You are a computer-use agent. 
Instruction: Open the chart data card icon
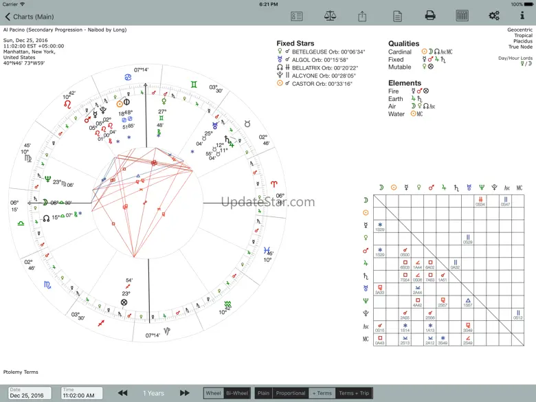(x=296, y=16)
